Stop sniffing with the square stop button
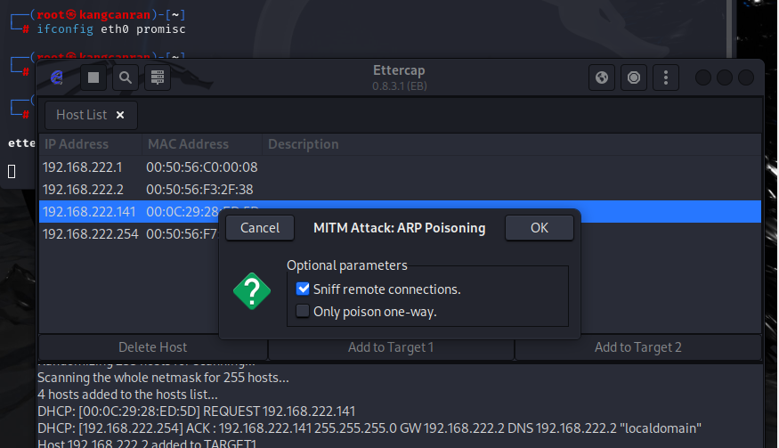Image resolution: width=779 pixels, height=448 pixels. click(93, 77)
